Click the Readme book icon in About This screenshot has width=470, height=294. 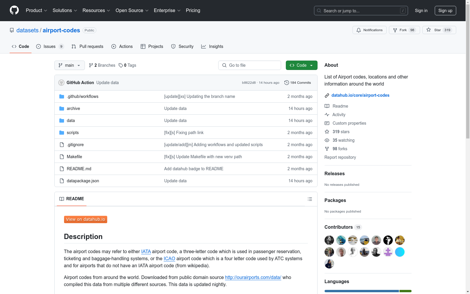click(327, 106)
